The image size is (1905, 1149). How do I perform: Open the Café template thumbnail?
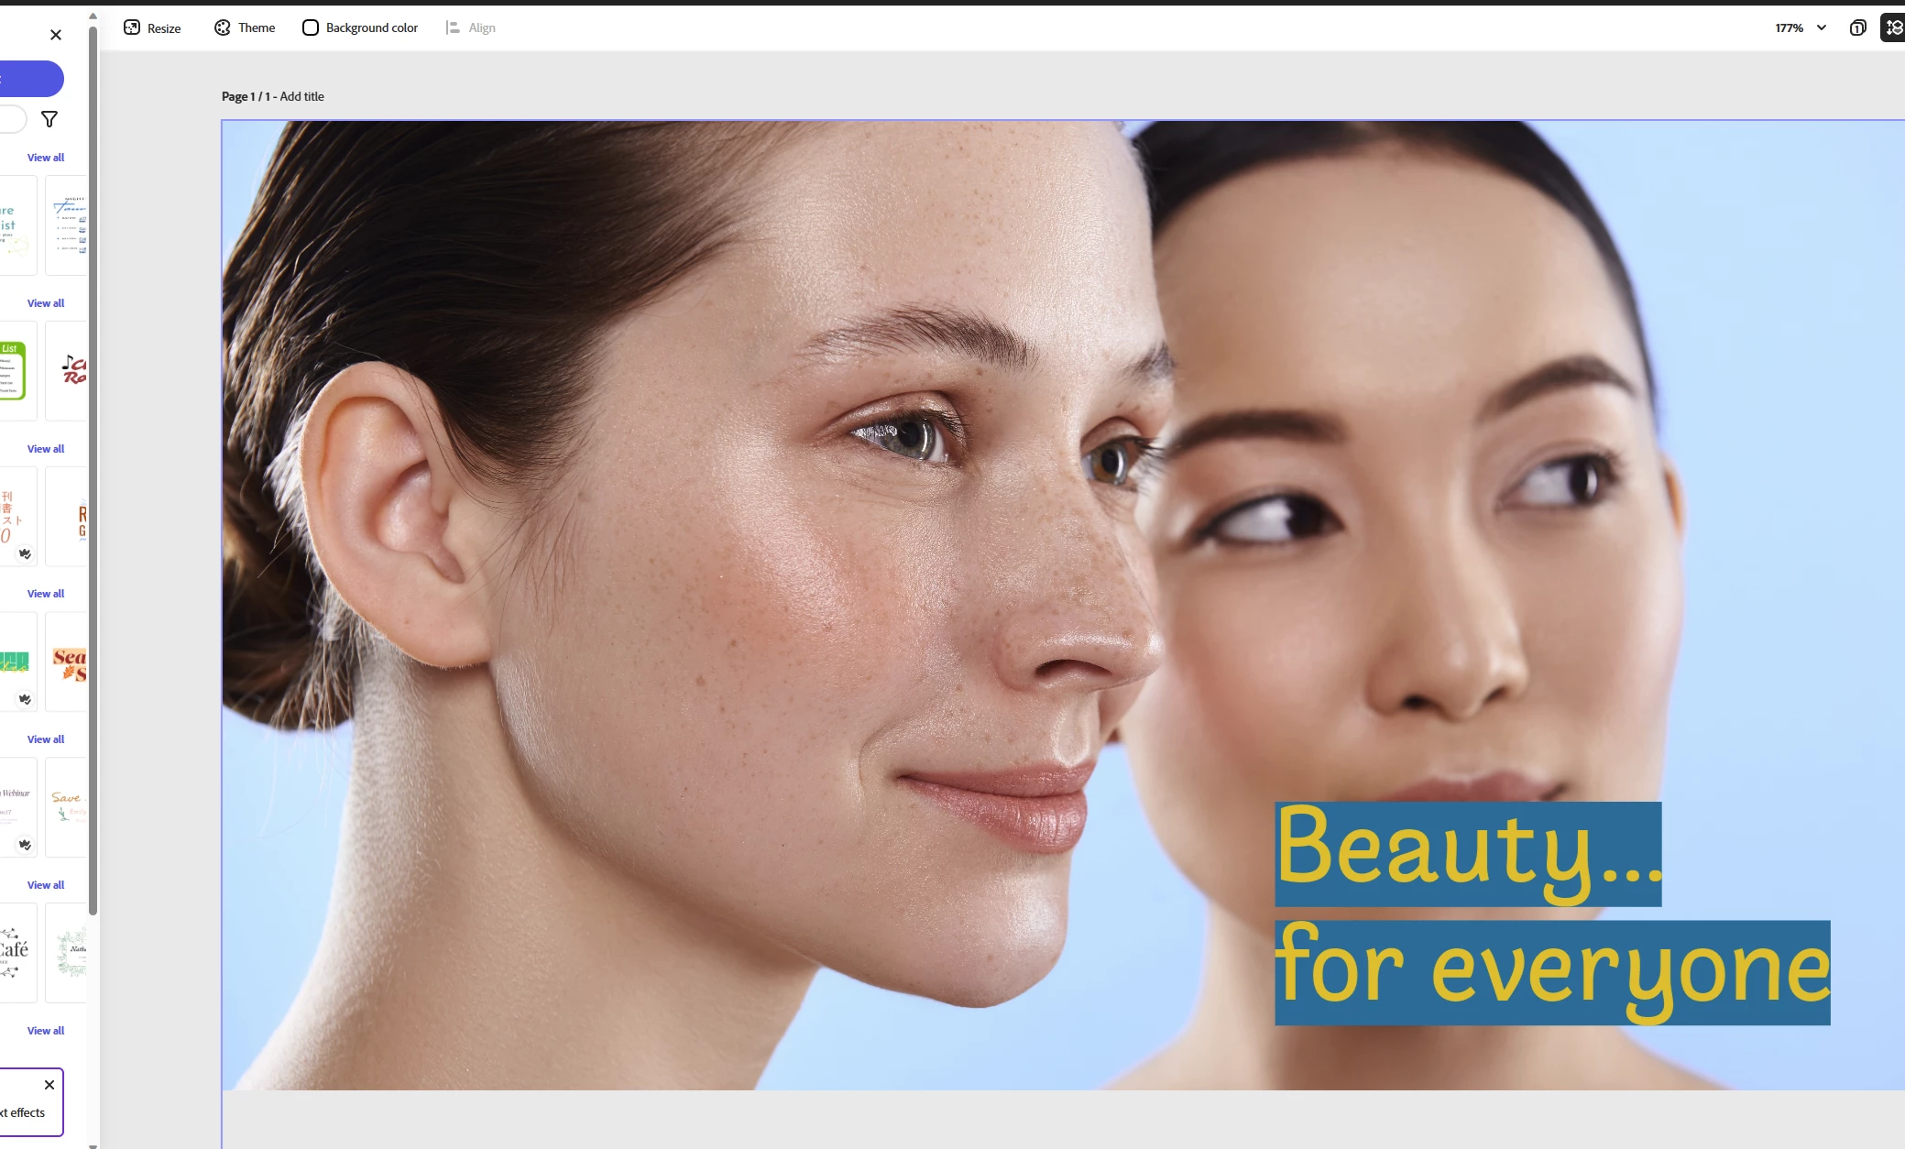15,952
